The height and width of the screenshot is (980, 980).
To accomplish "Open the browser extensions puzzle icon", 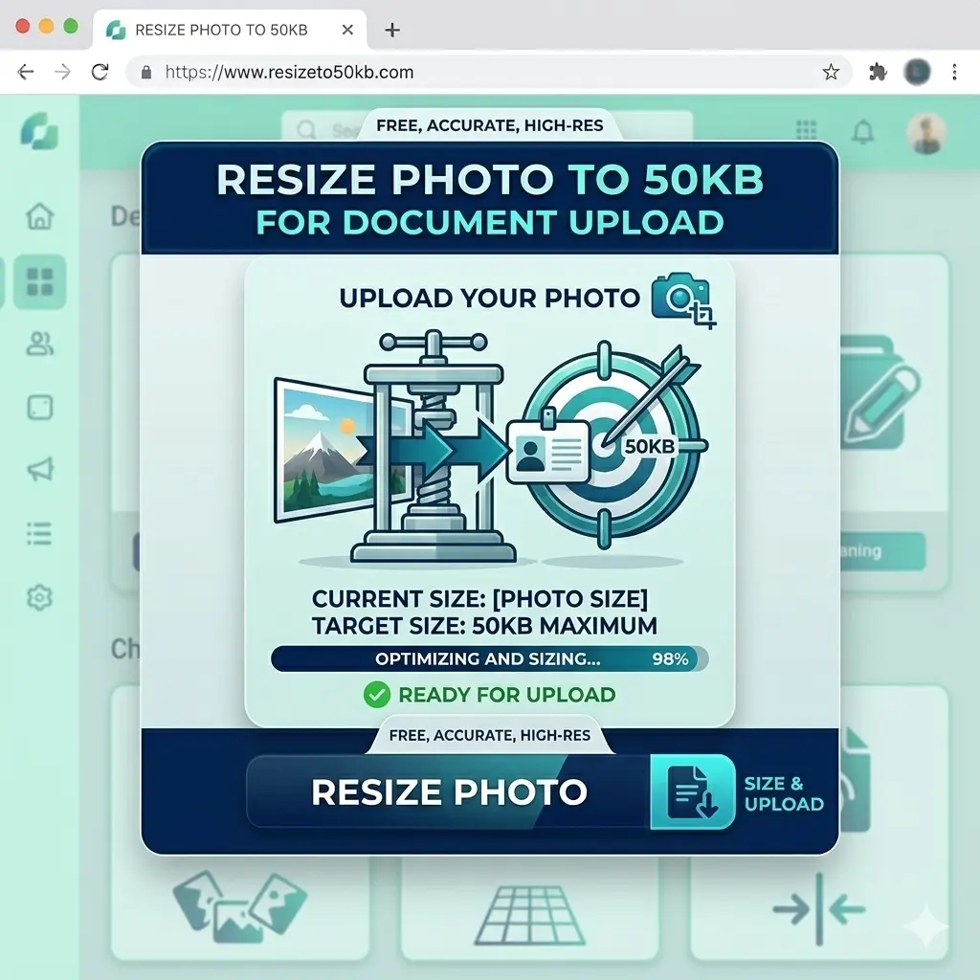I will point(877,72).
